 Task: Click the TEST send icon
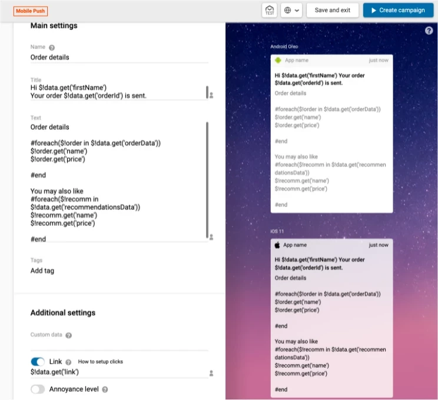point(270,10)
